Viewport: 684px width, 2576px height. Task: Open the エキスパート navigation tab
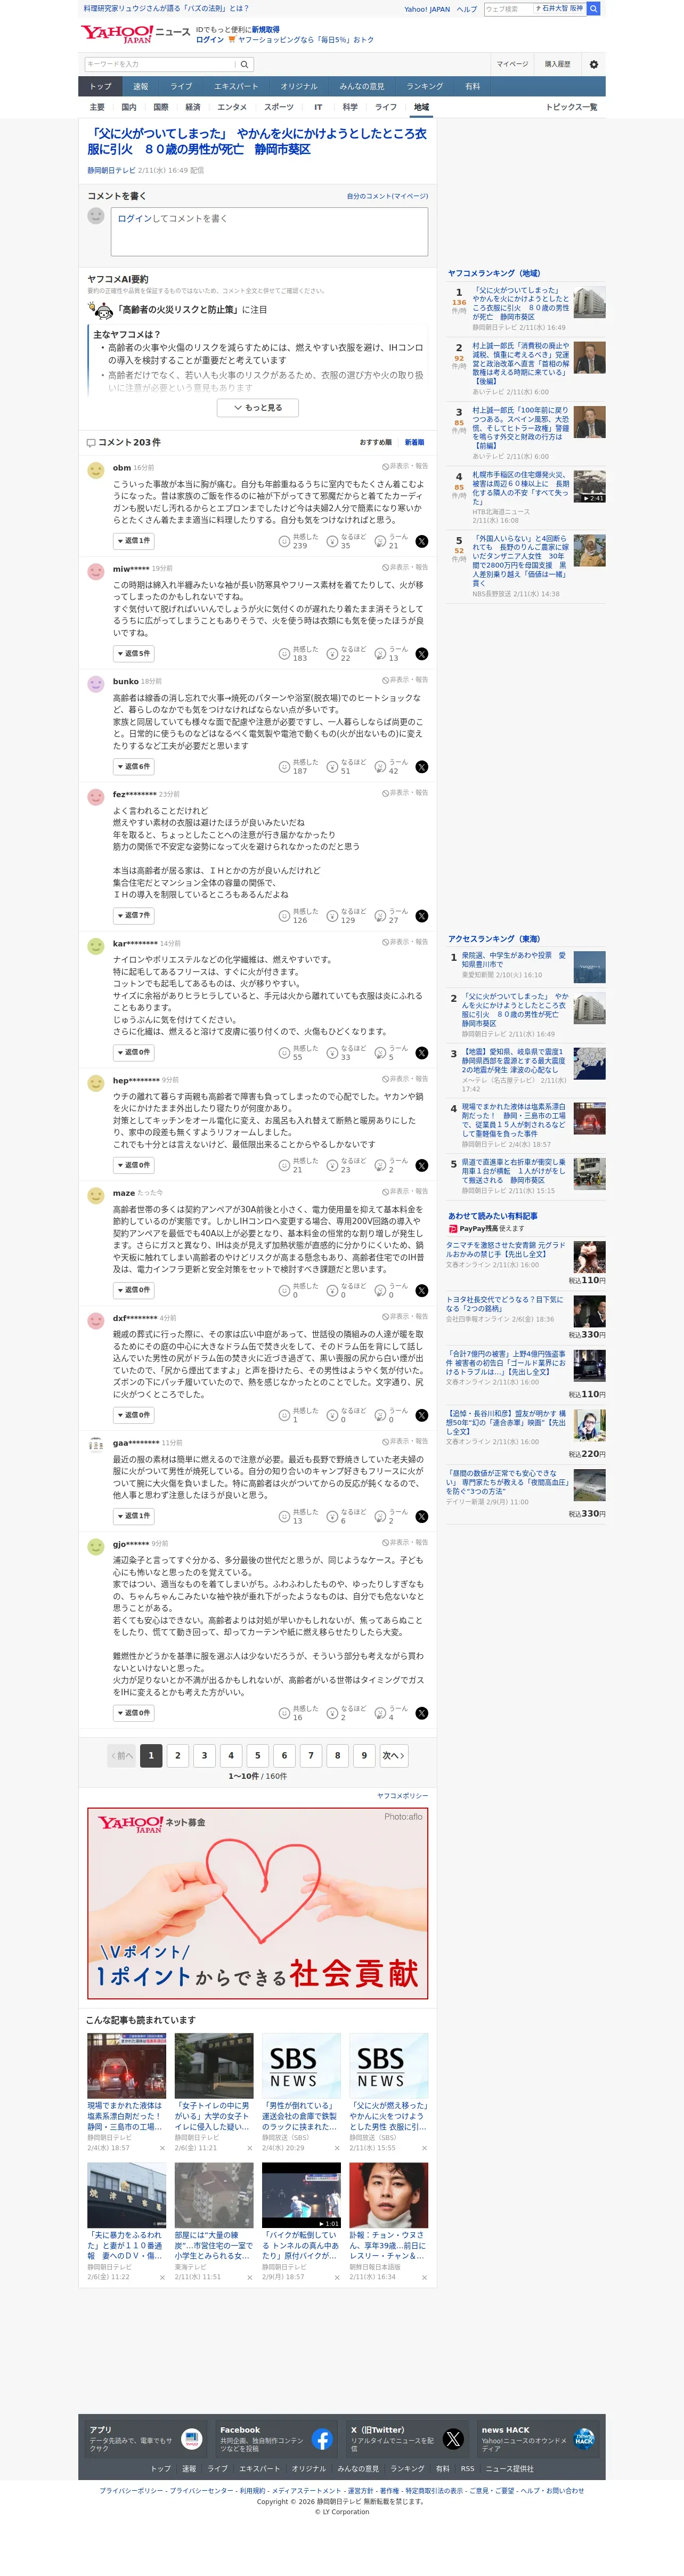point(235,87)
